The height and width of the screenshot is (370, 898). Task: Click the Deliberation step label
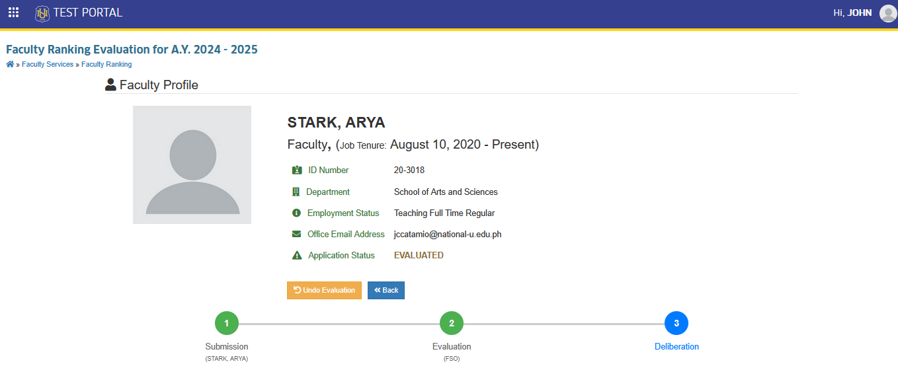(676, 347)
